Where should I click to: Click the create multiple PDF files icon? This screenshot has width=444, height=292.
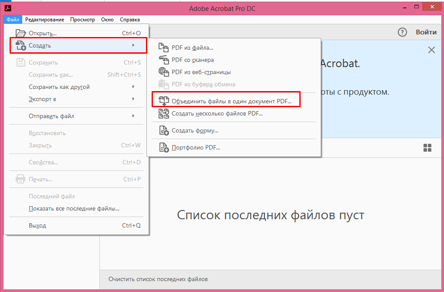coord(163,114)
